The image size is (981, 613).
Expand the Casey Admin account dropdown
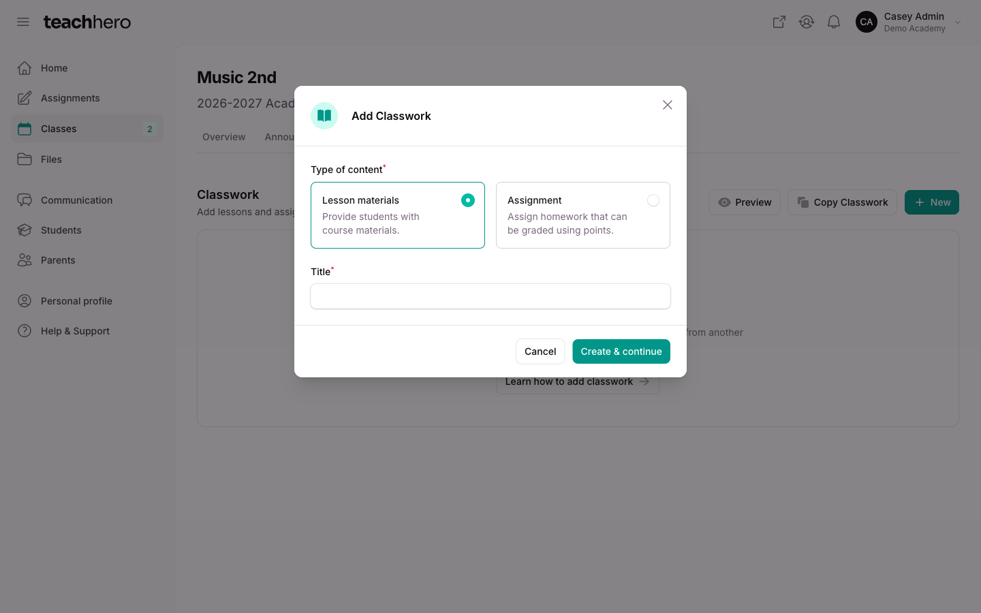pos(958,22)
